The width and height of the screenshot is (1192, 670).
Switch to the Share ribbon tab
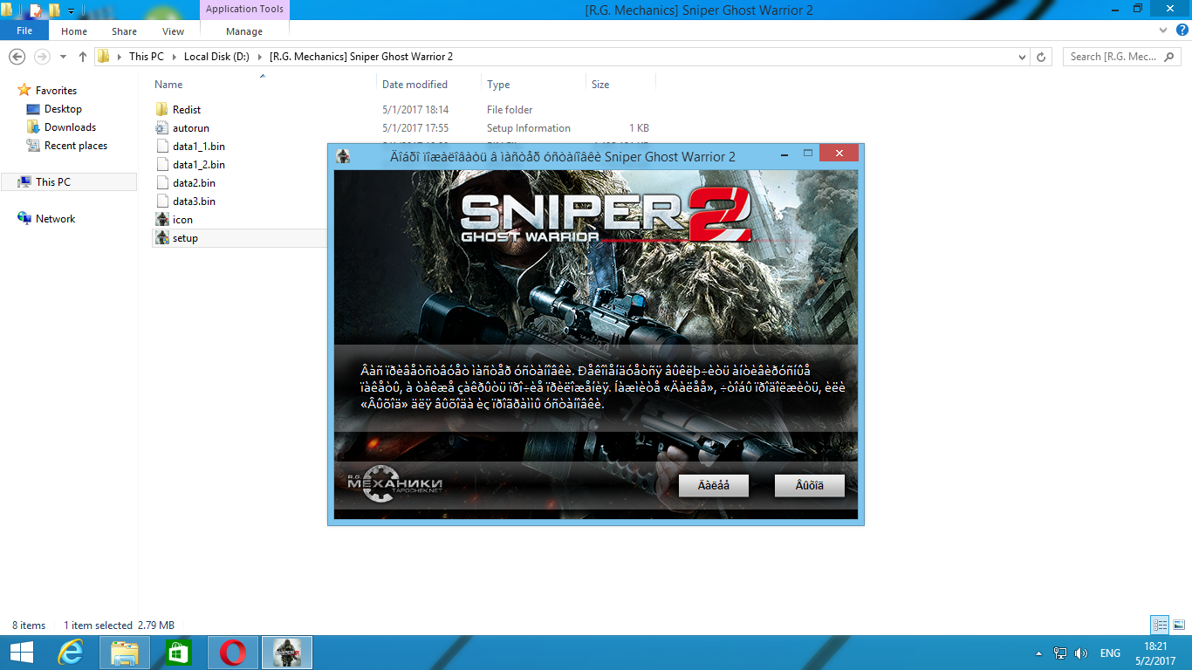pos(124,31)
